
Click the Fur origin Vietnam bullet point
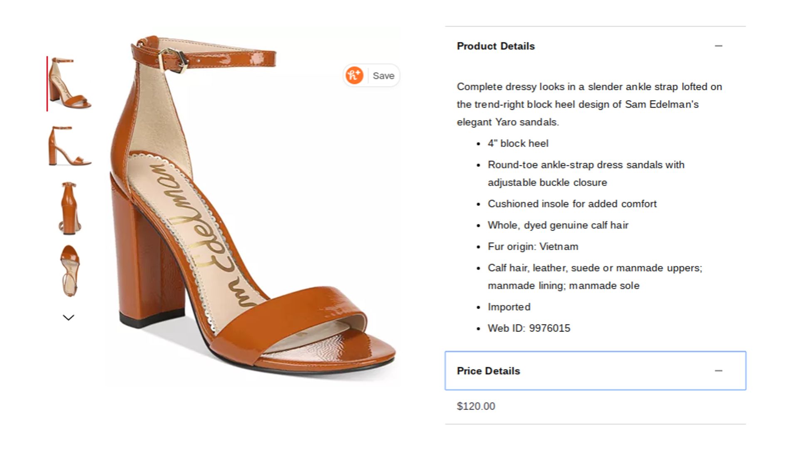pos(532,246)
